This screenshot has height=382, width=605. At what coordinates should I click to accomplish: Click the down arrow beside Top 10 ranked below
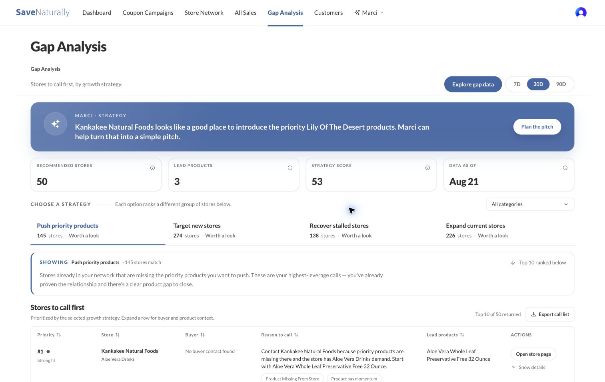(x=513, y=263)
